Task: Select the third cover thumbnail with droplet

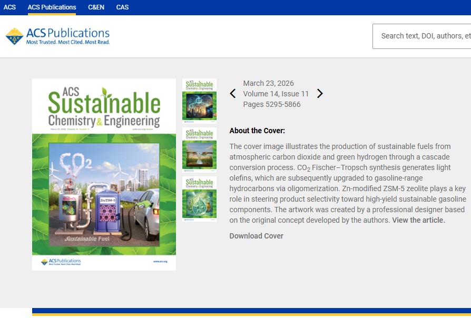Action: click(x=200, y=199)
